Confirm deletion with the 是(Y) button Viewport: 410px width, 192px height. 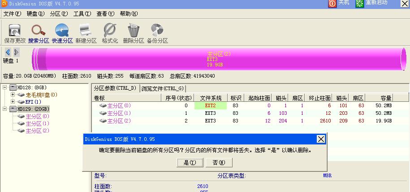[190, 162]
